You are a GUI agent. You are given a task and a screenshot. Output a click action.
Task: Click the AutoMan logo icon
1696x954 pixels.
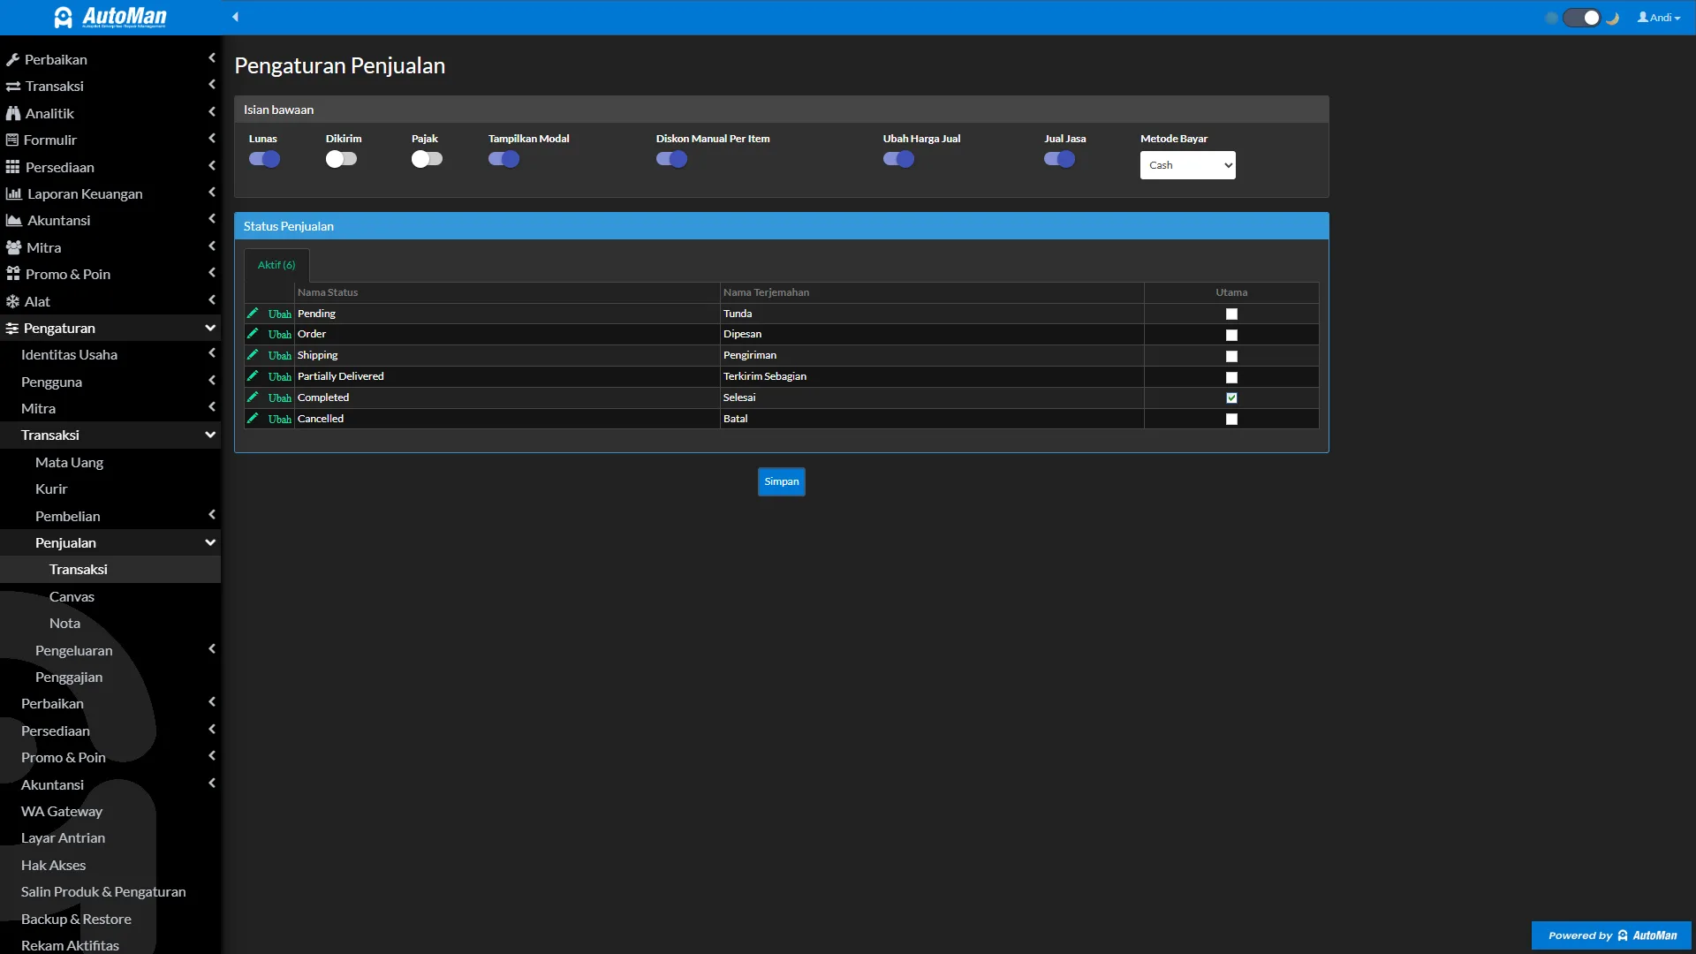click(x=64, y=18)
